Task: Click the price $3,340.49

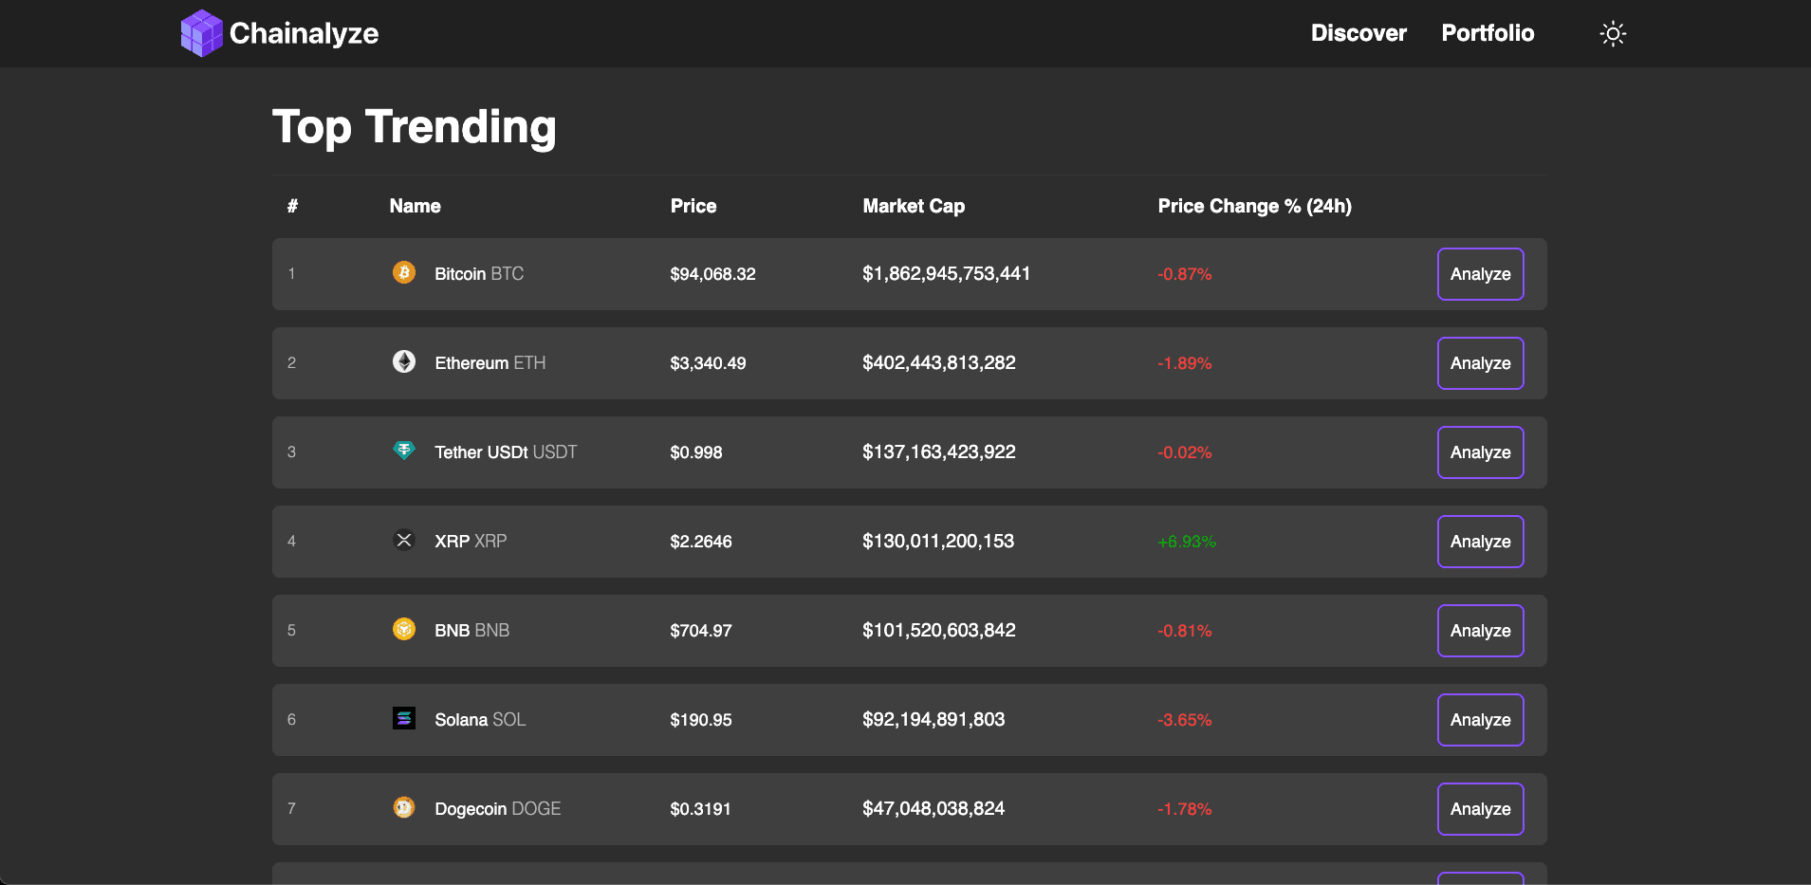Action: click(708, 363)
